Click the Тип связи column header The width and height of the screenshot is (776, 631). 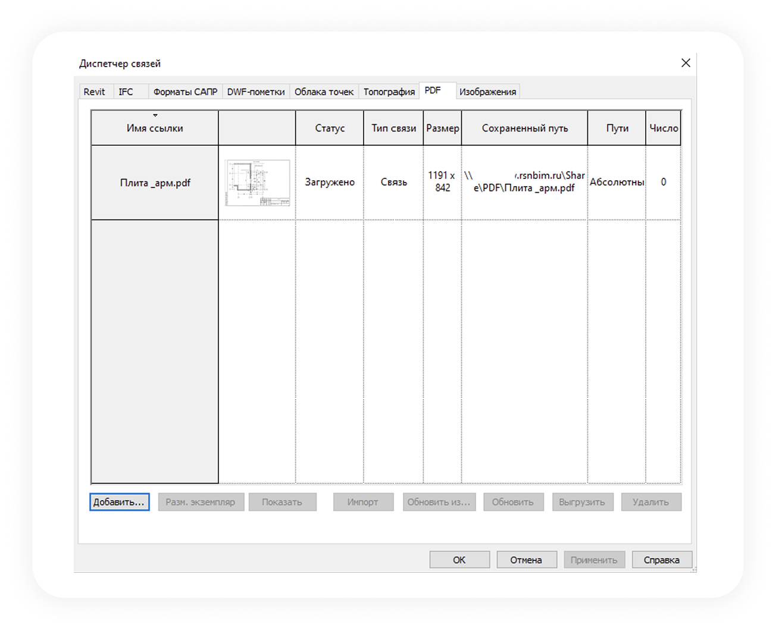coord(393,128)
